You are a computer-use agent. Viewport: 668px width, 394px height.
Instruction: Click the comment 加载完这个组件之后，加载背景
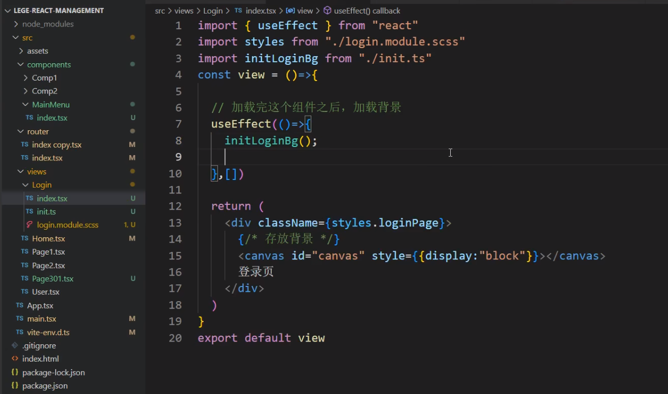click(306, 108)
